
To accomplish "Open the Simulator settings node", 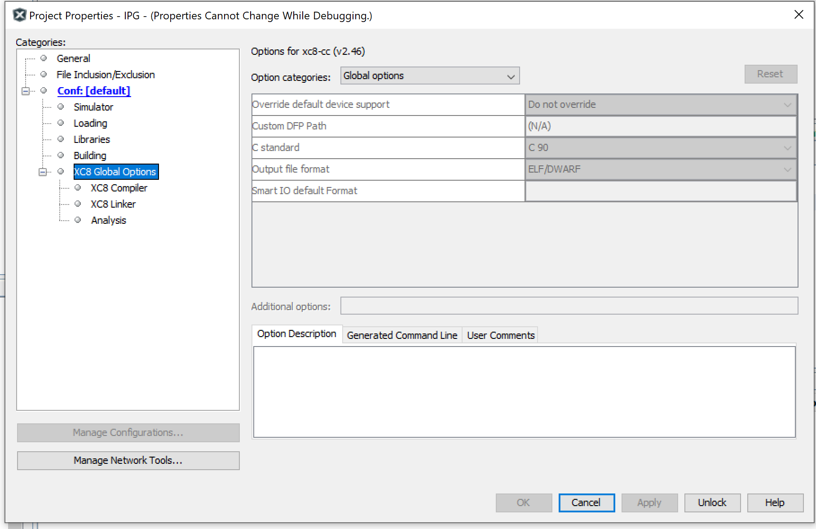I will point(93,107).
